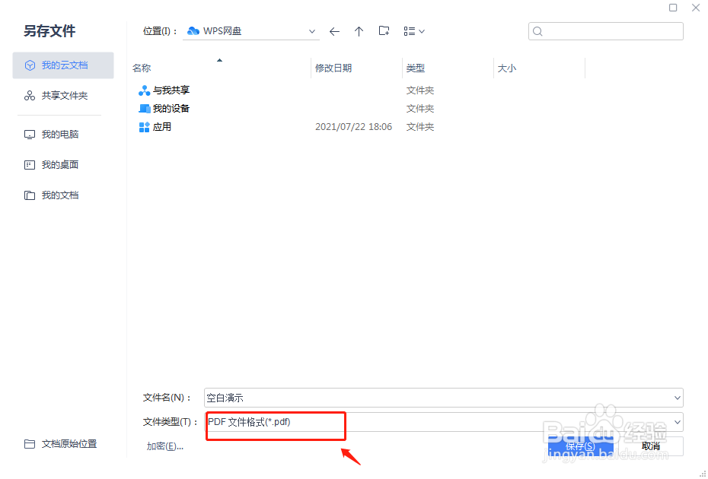
Task: Click the 我的电脑 monitor icon
Action: coord(30,135)
